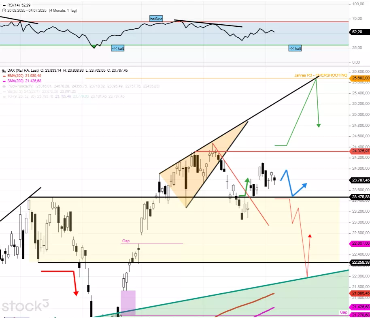
Task: Click the DAX close value C: 23.787,45
Action: point(117,70)
